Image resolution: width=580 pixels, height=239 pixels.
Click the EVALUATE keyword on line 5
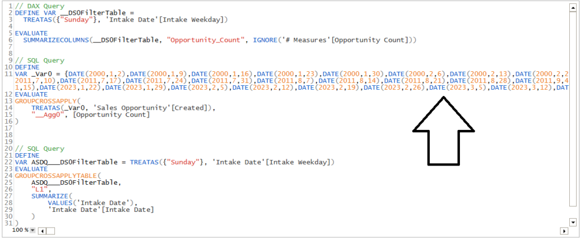click(31, 33)
